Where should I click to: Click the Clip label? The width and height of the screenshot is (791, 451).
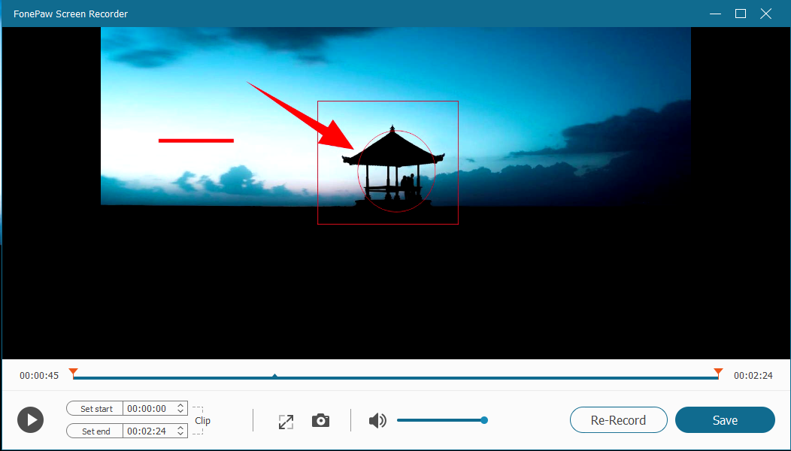coord(202,421)
